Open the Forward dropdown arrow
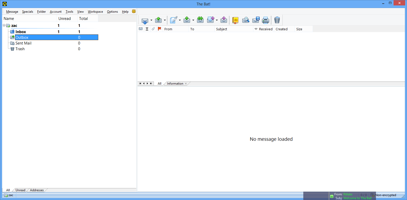The width and height of the screenshot is (407, 200). [217, 20]
